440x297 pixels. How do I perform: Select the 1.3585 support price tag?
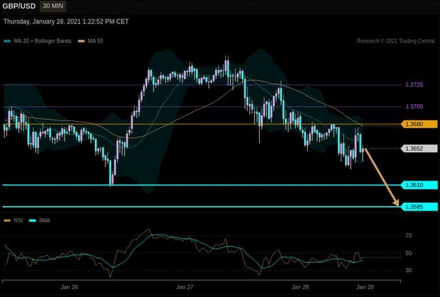coord(420,207)
